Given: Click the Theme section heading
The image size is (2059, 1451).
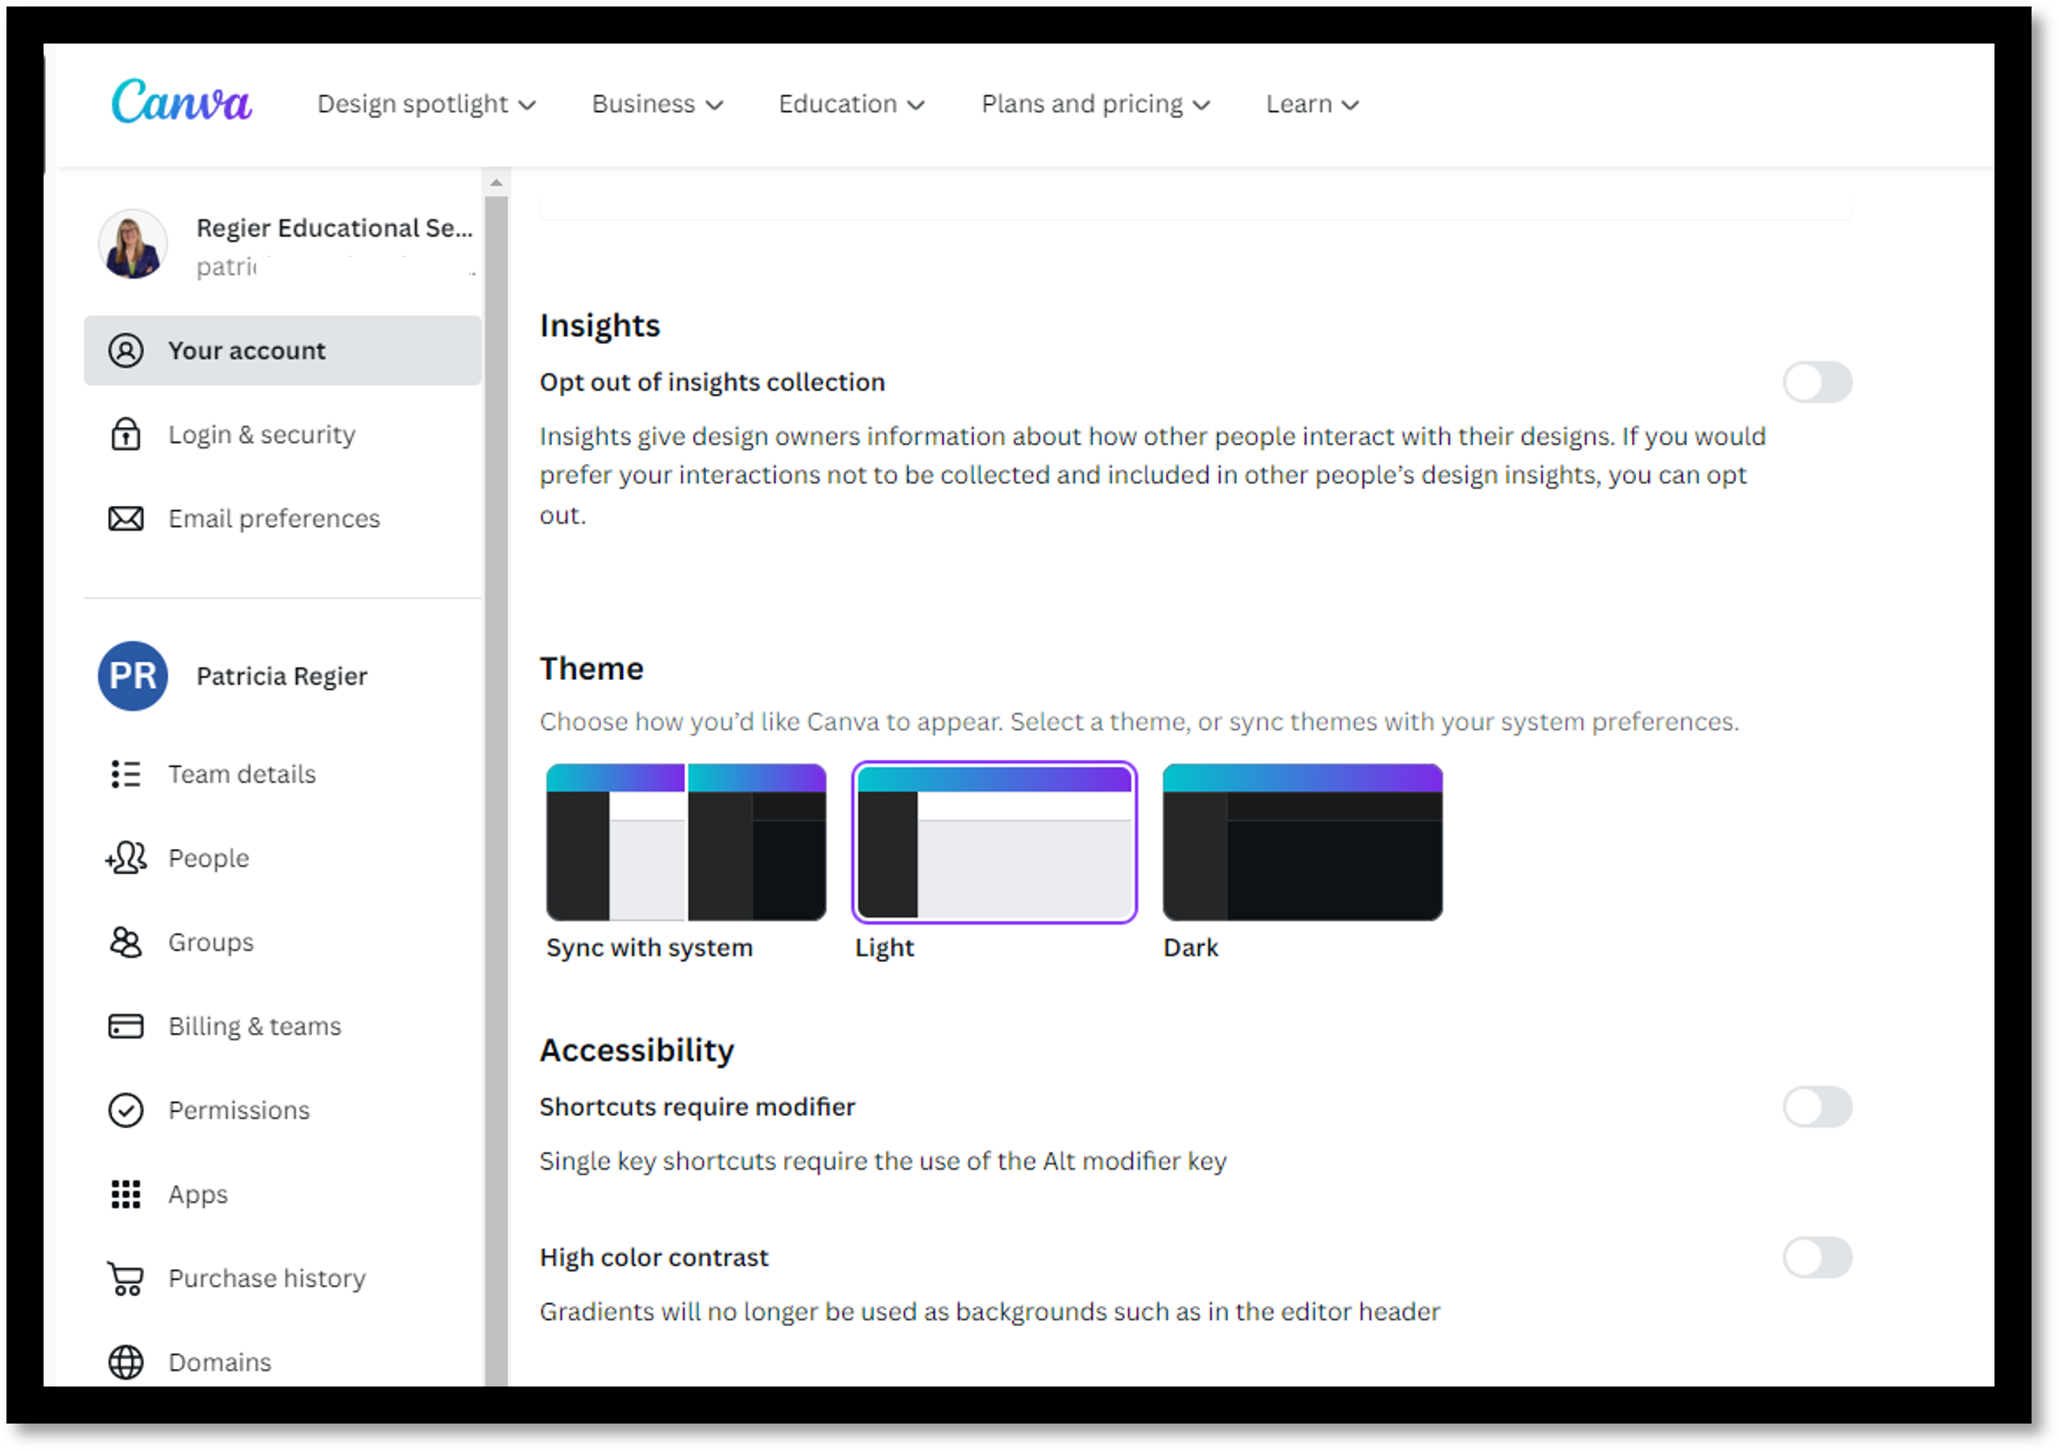Looking at the screenshot, I should coord(592,669).
